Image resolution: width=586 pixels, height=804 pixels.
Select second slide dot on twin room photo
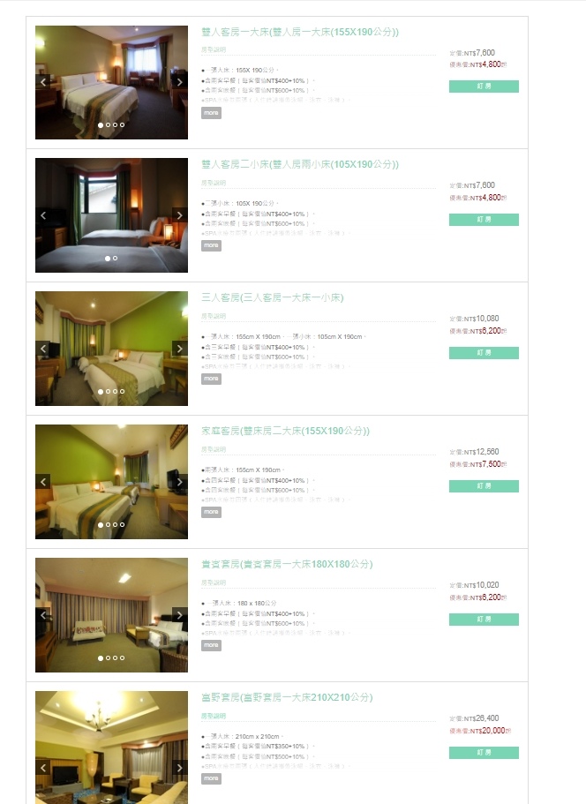pyautogui.click(x=115, y=259)
